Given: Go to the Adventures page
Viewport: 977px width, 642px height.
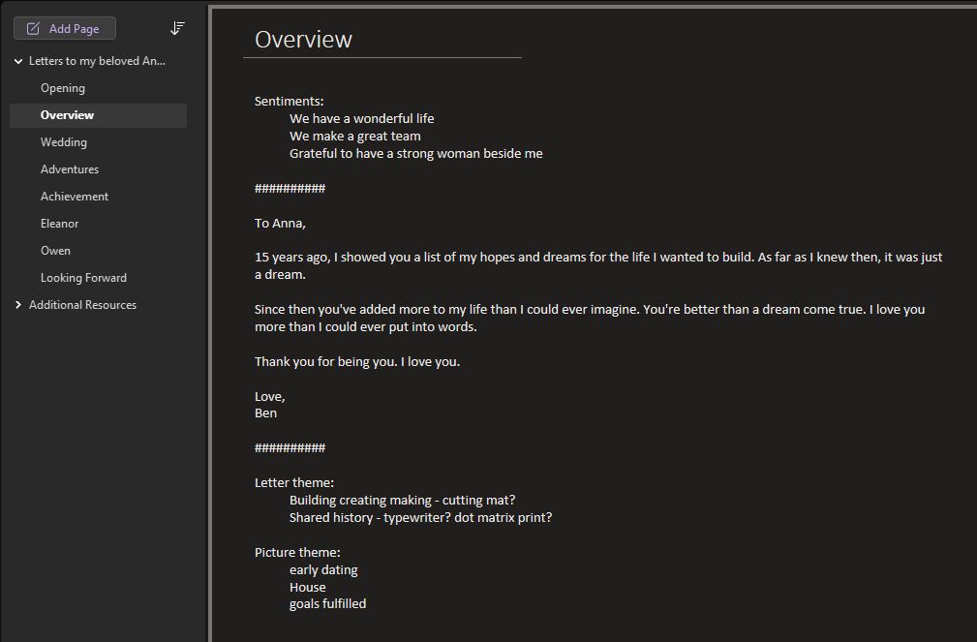Looking at the screenshot, I should click(x=70, y=169).
